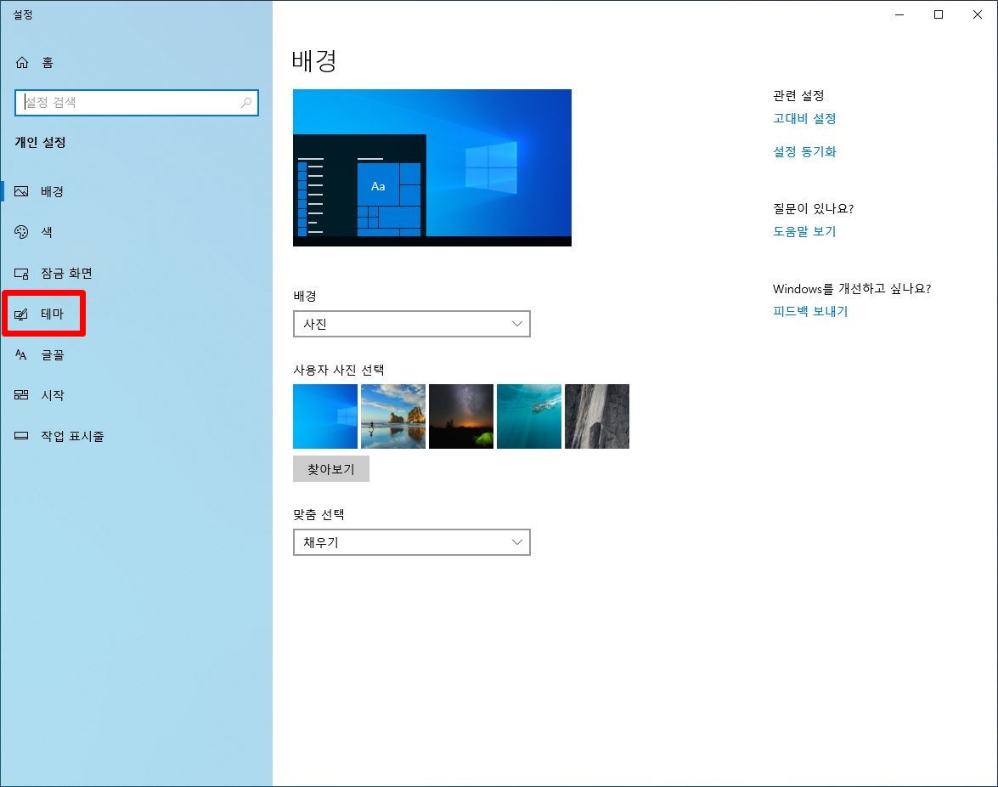Open the 배경 page from the sidebar
Screen dimensions: 998x787
[x=136, y=191]
